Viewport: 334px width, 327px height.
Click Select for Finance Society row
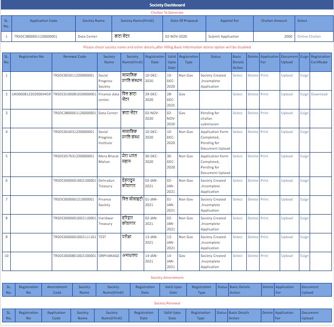coord(237,199)
